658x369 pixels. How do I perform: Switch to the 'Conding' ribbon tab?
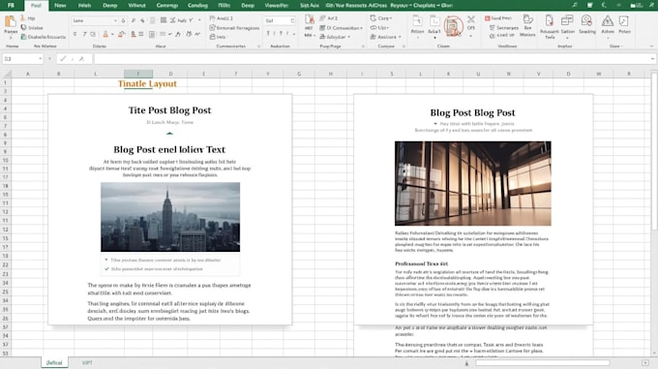197,6
